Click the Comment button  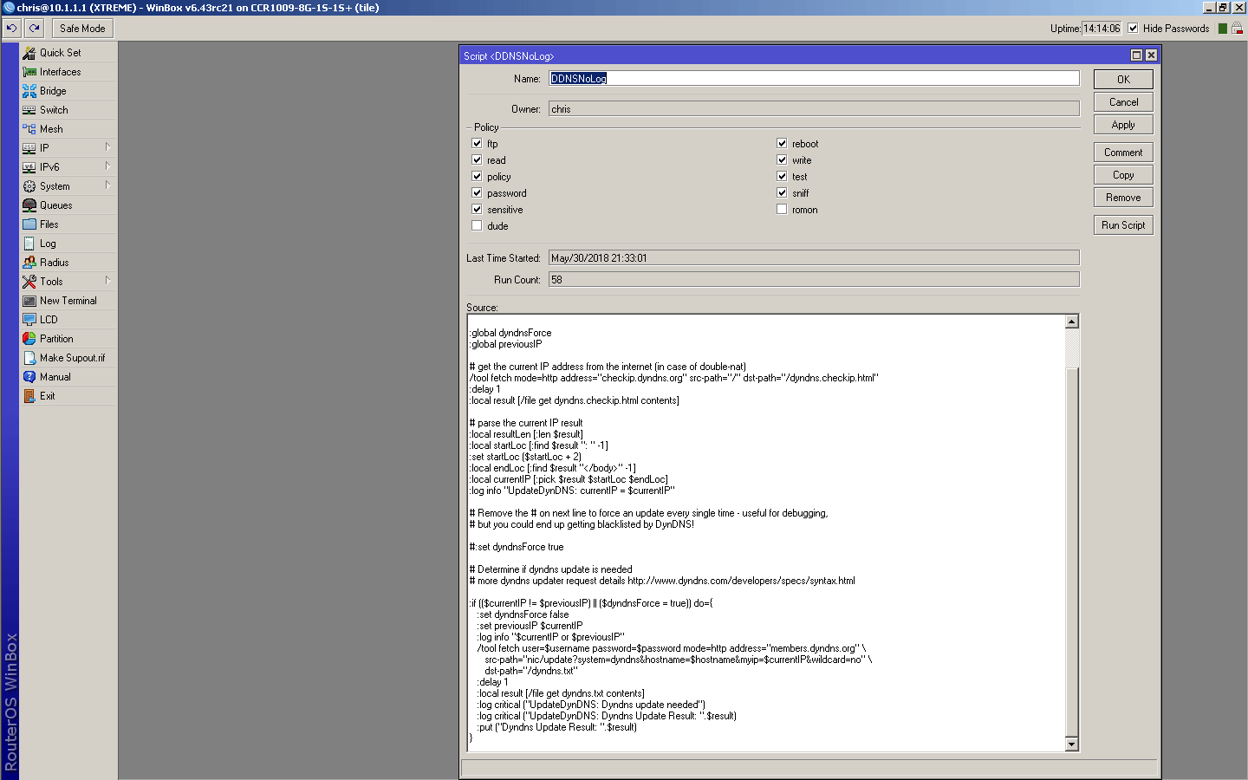(x=1123, y=152)
